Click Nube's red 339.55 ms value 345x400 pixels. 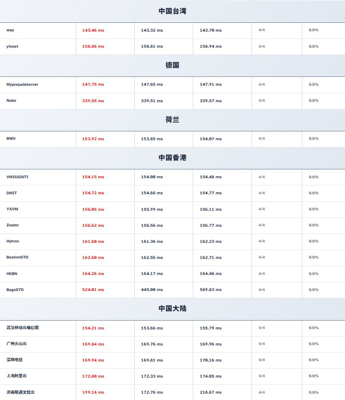coord(93,101)
